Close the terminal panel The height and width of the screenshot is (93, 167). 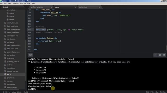click(164, 55)
